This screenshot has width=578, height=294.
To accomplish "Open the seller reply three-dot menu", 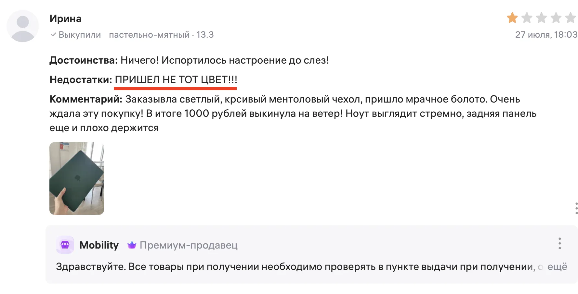I will (559, 242).
